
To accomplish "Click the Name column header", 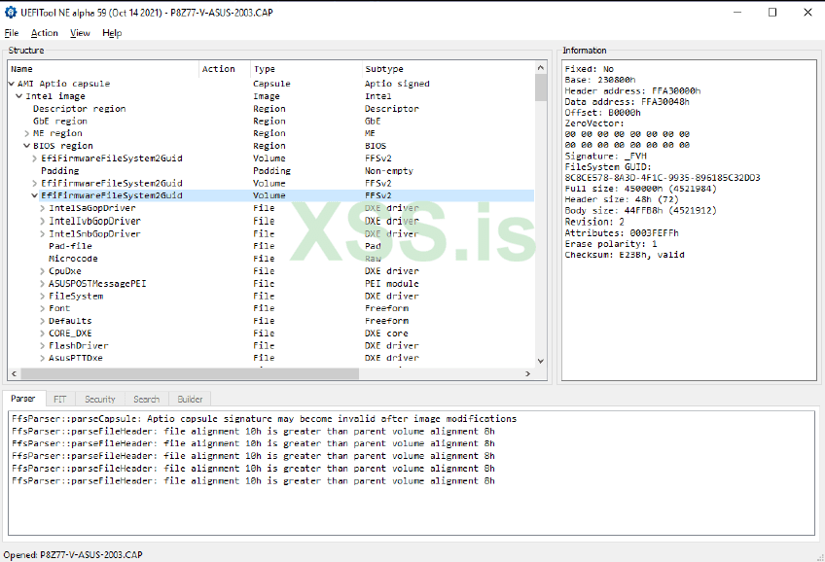I will 104,69.
